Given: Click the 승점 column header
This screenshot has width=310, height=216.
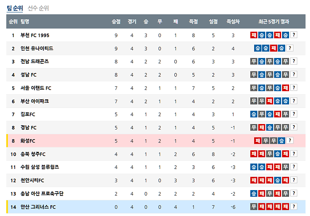Looking at the screenshot, I should click(x=116, y=22).
